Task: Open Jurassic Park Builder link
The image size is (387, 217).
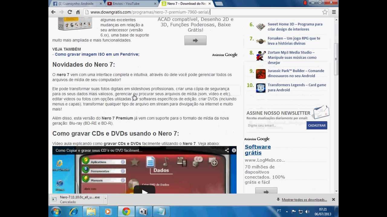Action: click(296, 73)
